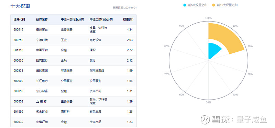Toggle the blue 前5大权重之和 legend dot
The height and width of the screenshot is (128, 275).
pos(185,5)
